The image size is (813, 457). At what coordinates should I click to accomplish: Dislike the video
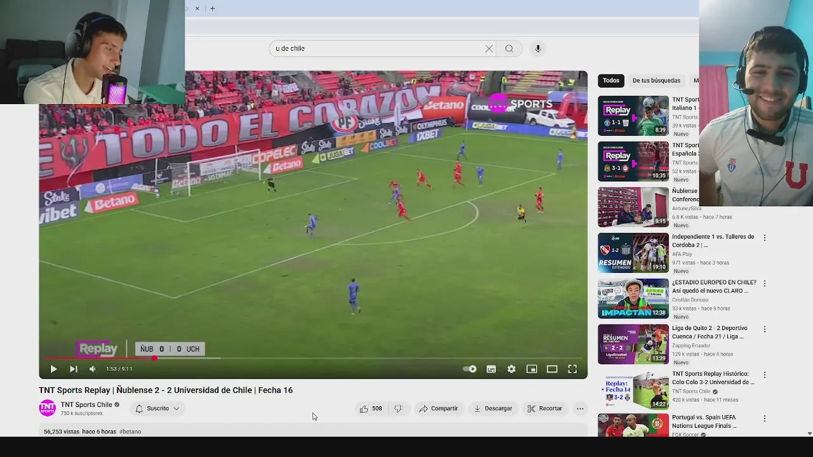point(398,409)
